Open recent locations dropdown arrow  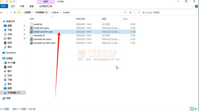[11, 12]
